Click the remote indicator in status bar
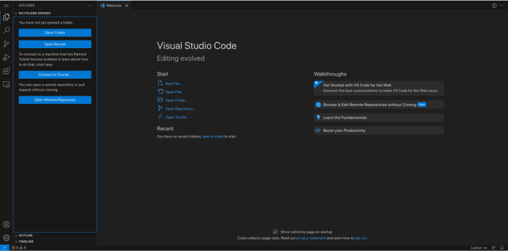Image resolution: width=508 pixels, height=251 pixels. [x=4, y=248]
